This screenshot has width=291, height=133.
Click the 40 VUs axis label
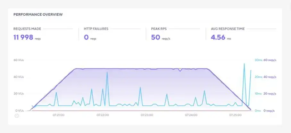[x=19, y=77]
